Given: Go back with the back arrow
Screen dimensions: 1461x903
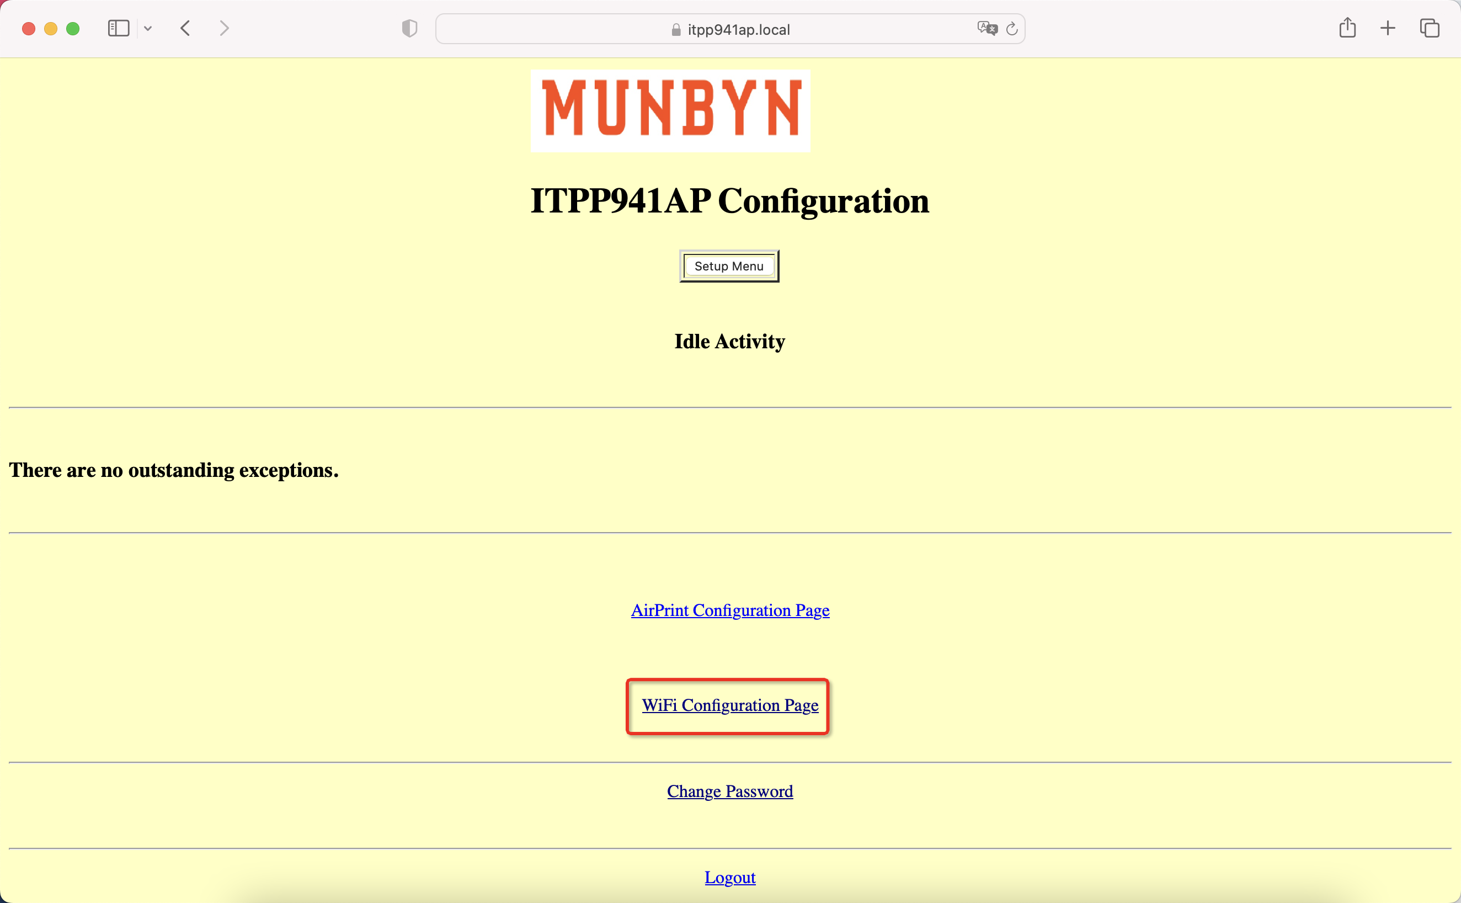Looking at the screenshot, I should coord(185,28).
